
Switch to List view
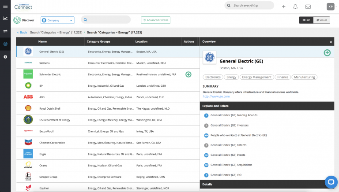coord(306,20)
